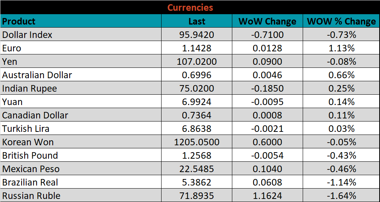Viewport: 380px width, 202px height.
Task: Select Indian Rupee last value 75.0200
Action: [x=197, y=89]
